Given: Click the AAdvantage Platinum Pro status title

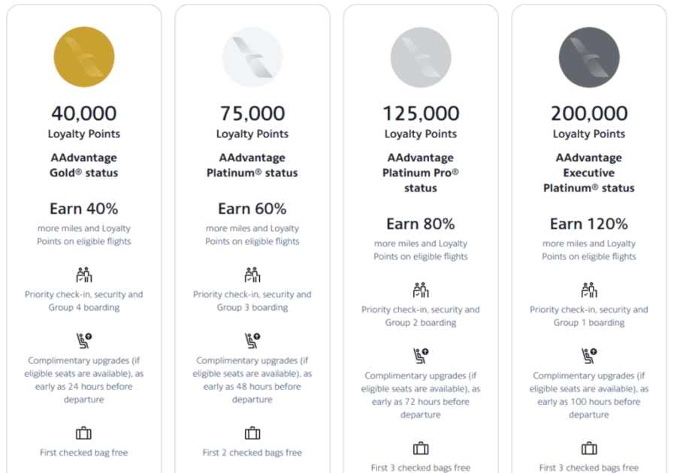Looking at the screenshot, I should pos(421,173).
